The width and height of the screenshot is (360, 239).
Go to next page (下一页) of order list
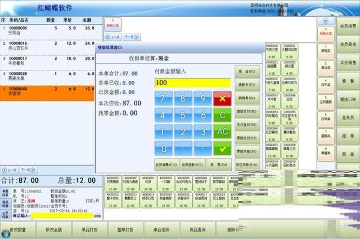[28, 170]
